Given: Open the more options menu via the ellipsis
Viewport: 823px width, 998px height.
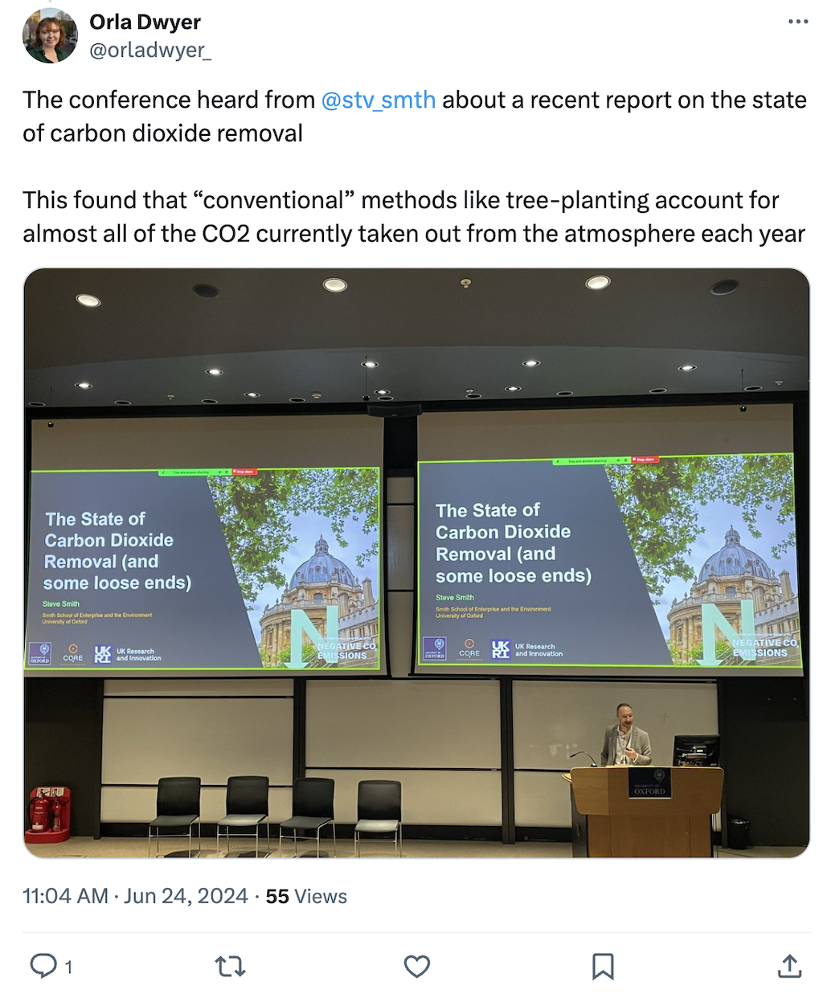Looking at the screenshot, I should click(796, 22).
